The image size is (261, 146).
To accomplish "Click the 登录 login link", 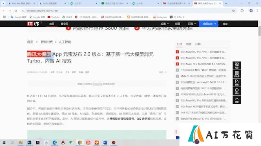I will [225, 24].
